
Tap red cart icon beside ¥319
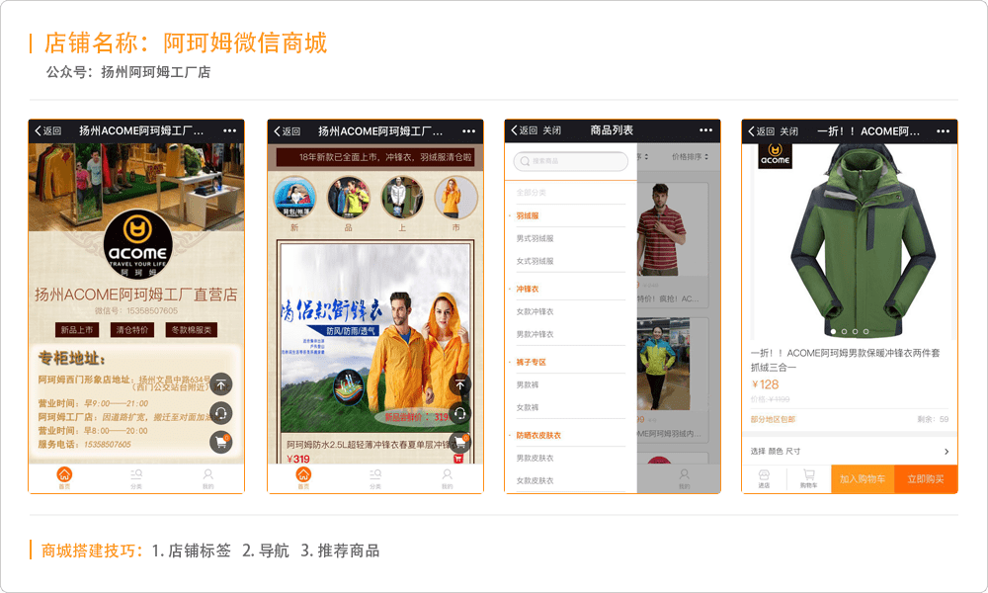458,459
